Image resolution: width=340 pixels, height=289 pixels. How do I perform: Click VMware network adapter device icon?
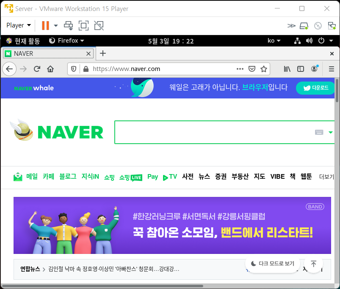pyautogui.click(x=332, y=26)
